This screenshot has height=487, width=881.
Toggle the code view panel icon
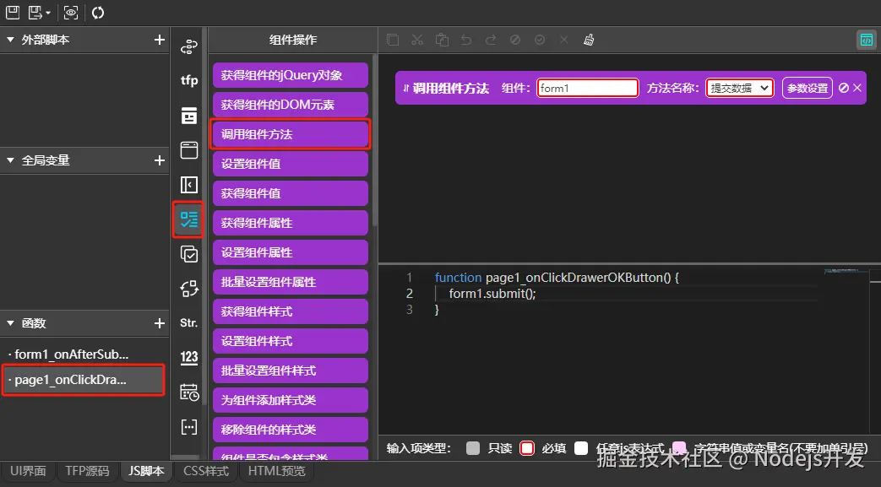tap(867, 40)
